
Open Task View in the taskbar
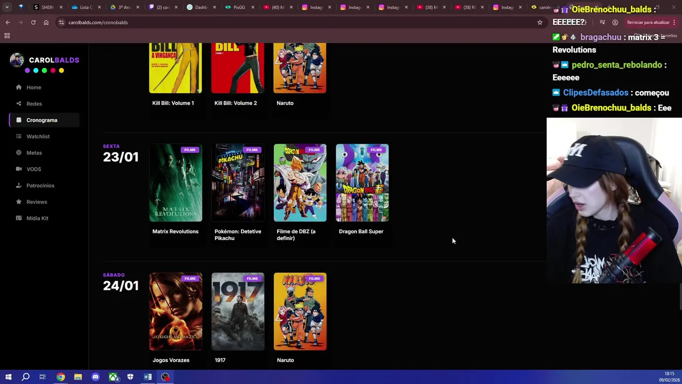coord(43,377)
